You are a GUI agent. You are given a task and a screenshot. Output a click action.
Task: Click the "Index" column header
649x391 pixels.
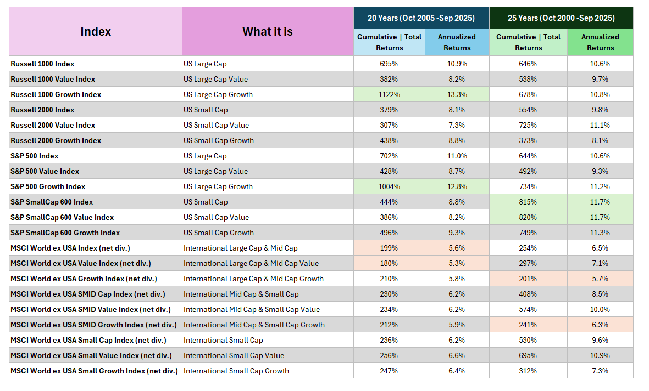pos(96,32)
